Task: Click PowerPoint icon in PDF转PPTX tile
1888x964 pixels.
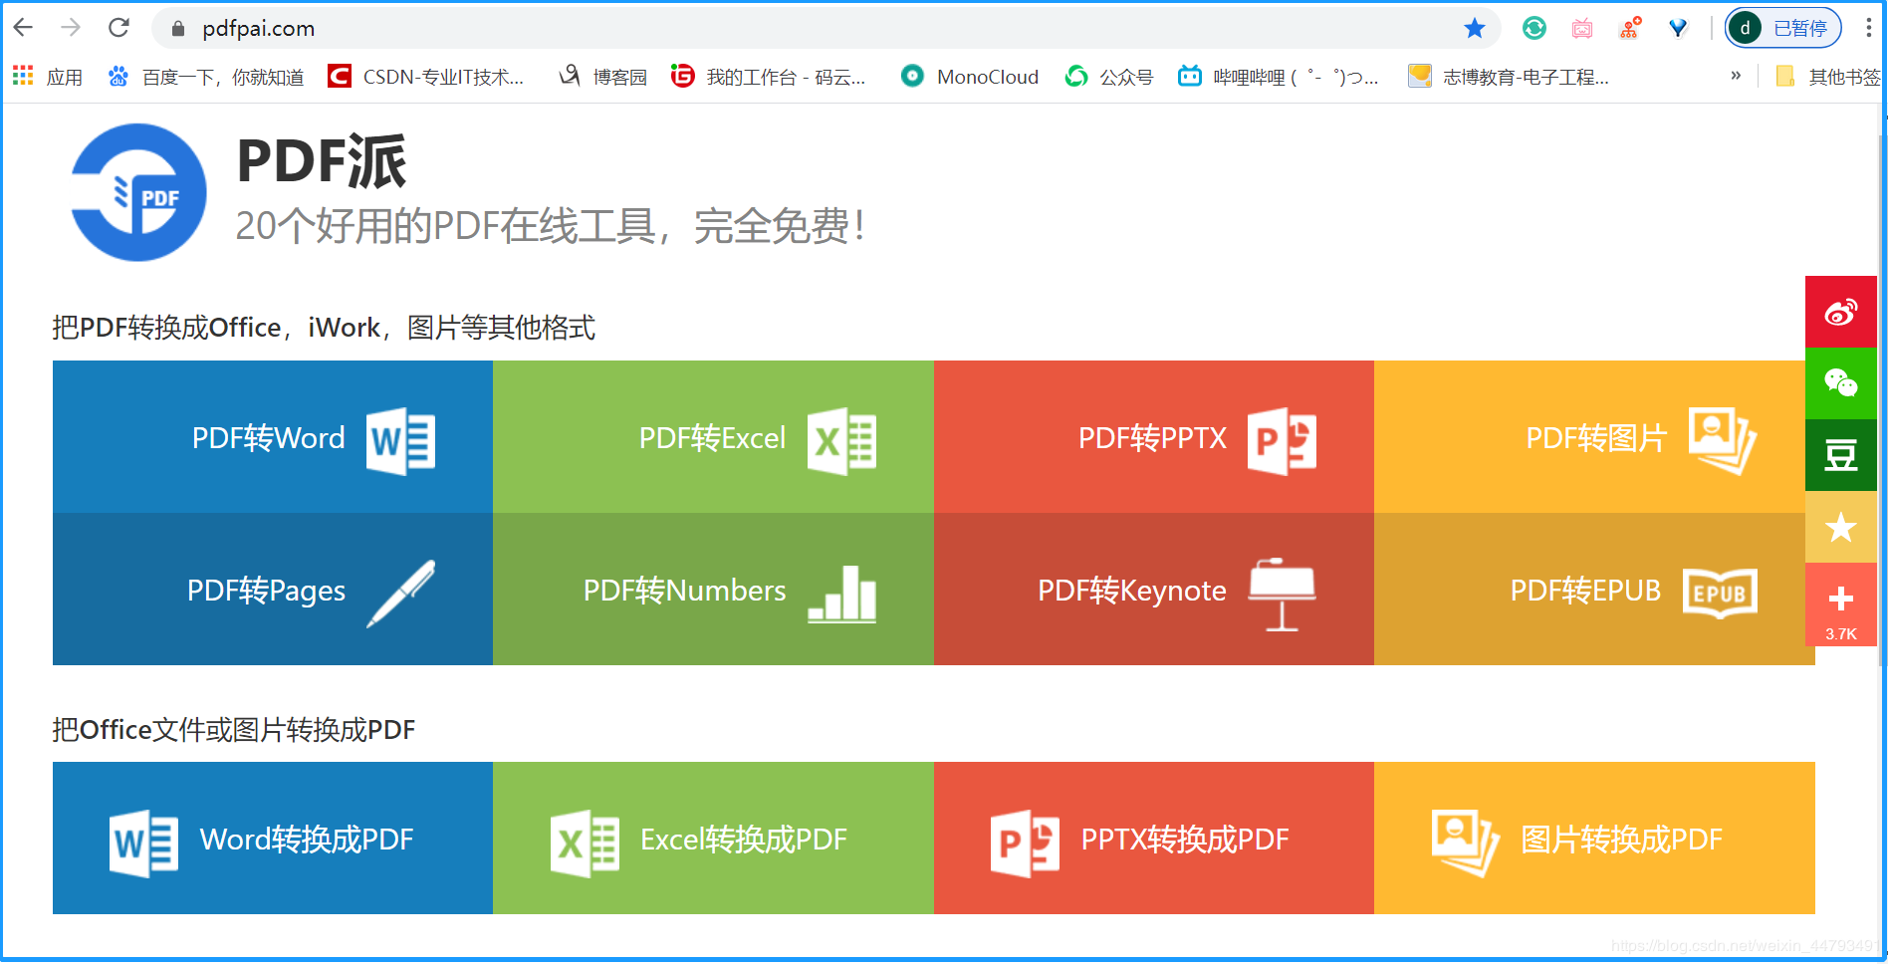Action: pos(1283,441)
